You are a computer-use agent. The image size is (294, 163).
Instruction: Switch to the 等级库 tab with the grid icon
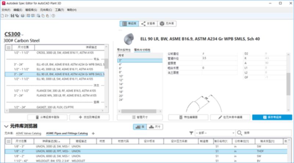(129, 23)
